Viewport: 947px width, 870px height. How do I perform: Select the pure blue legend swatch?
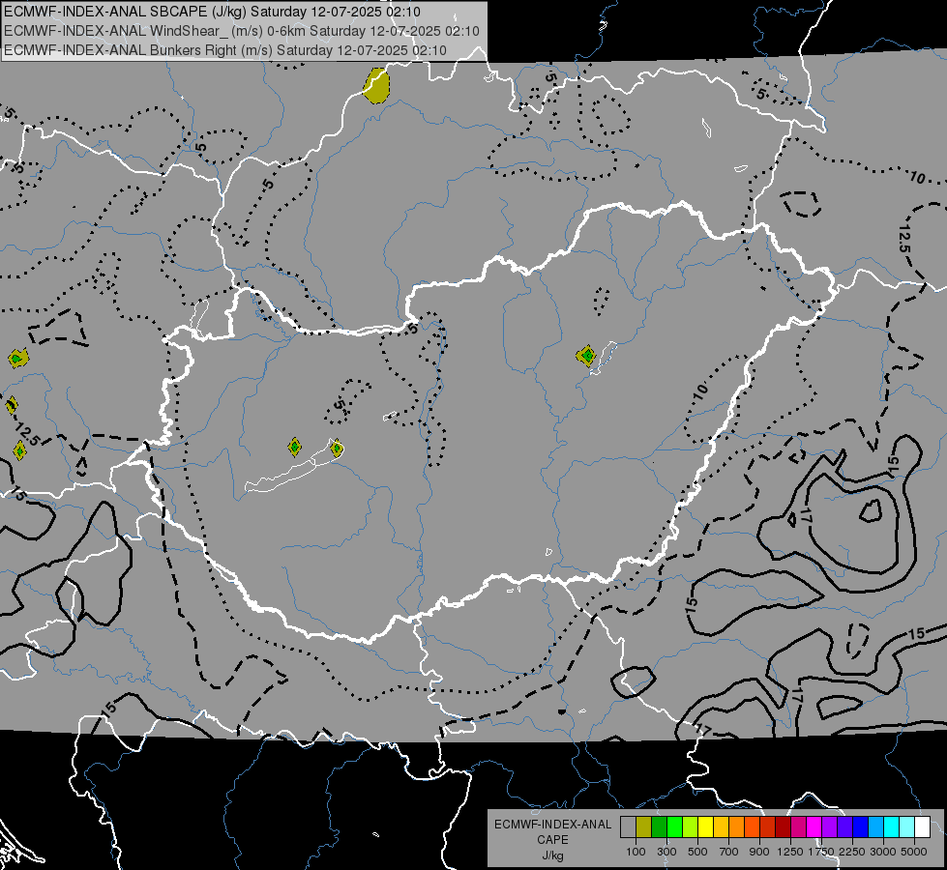(860, 827)
